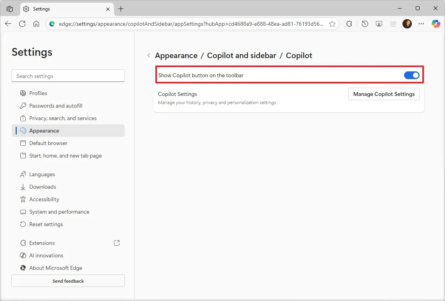Collapse back with the Copilot breadcrumb chevron
445x301 pixels.
click(148, 55)
